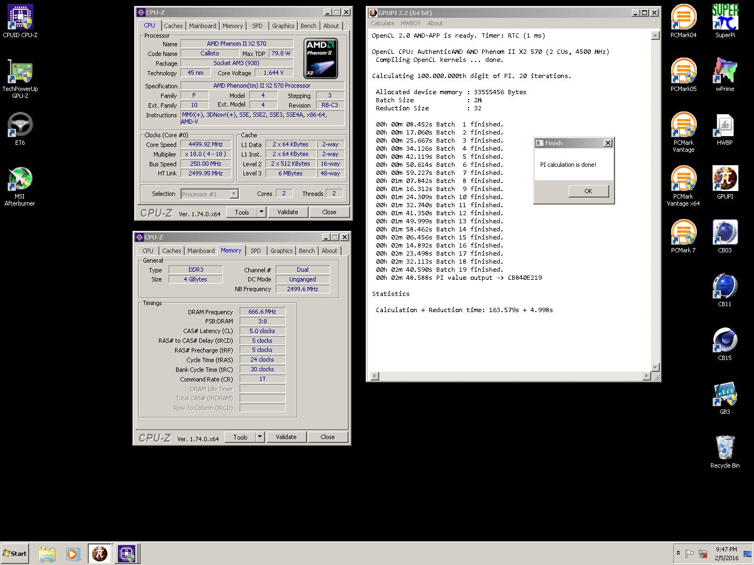The height and width of the screenshot is (565, 754).
Task: Click the Core Voltage 1.644 V field
Action: [x=274, y=73]
